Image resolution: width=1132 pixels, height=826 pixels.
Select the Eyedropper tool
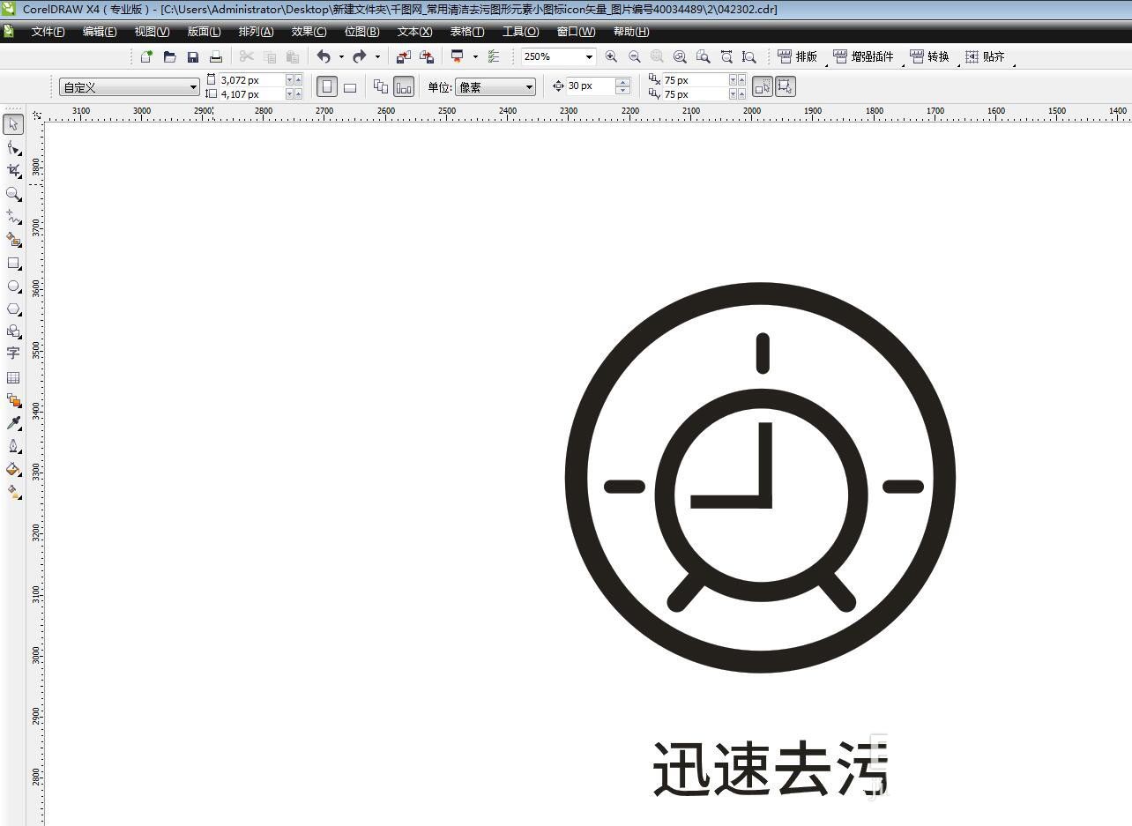point(13,422)
